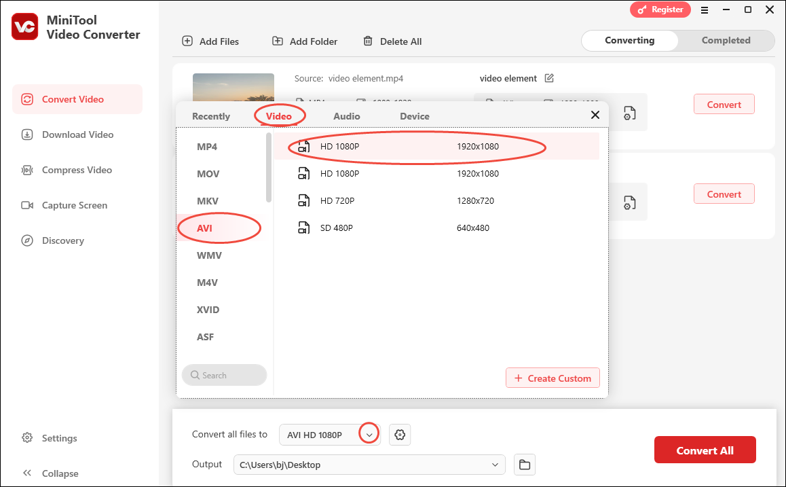Switch to Device tab in format popup
Screen dimensions: 786x487
[x=415, y=116]
